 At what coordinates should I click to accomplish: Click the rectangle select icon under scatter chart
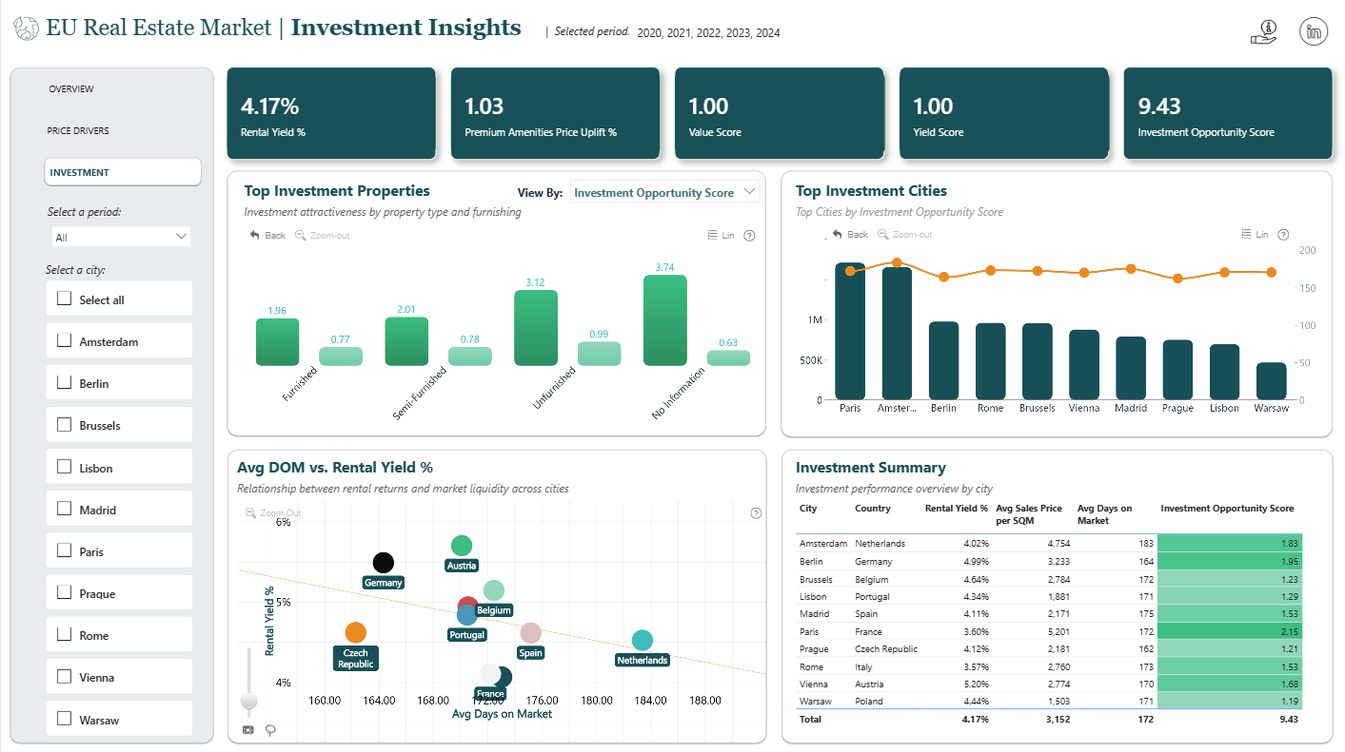(249, 730)
